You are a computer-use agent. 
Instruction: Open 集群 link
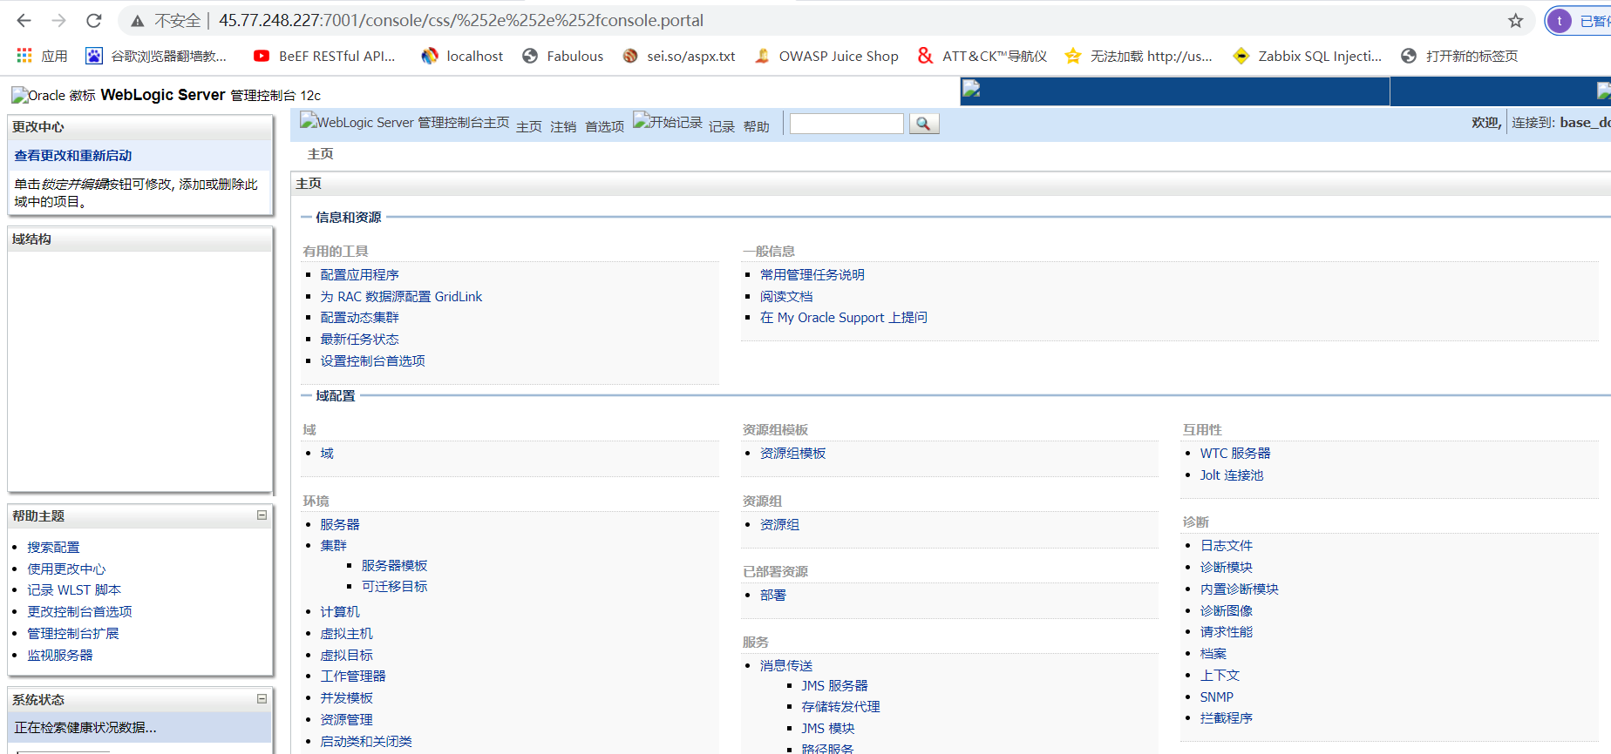click(x=333, y=545)
